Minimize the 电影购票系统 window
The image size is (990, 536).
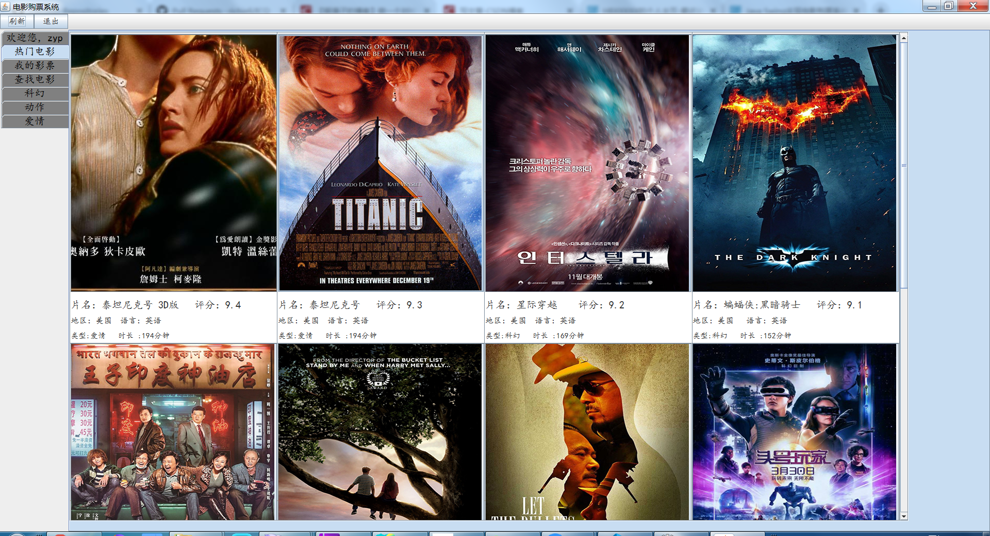click(x=932, y=6)
